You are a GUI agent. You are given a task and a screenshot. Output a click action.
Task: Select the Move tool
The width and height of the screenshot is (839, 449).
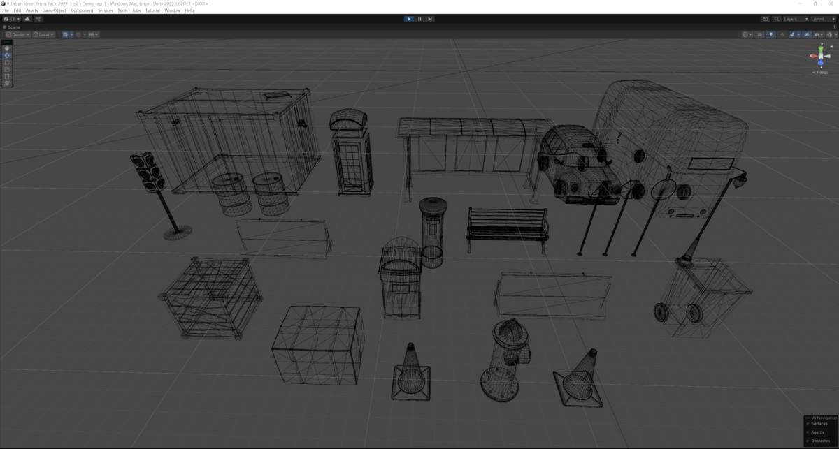click(6, 55)
